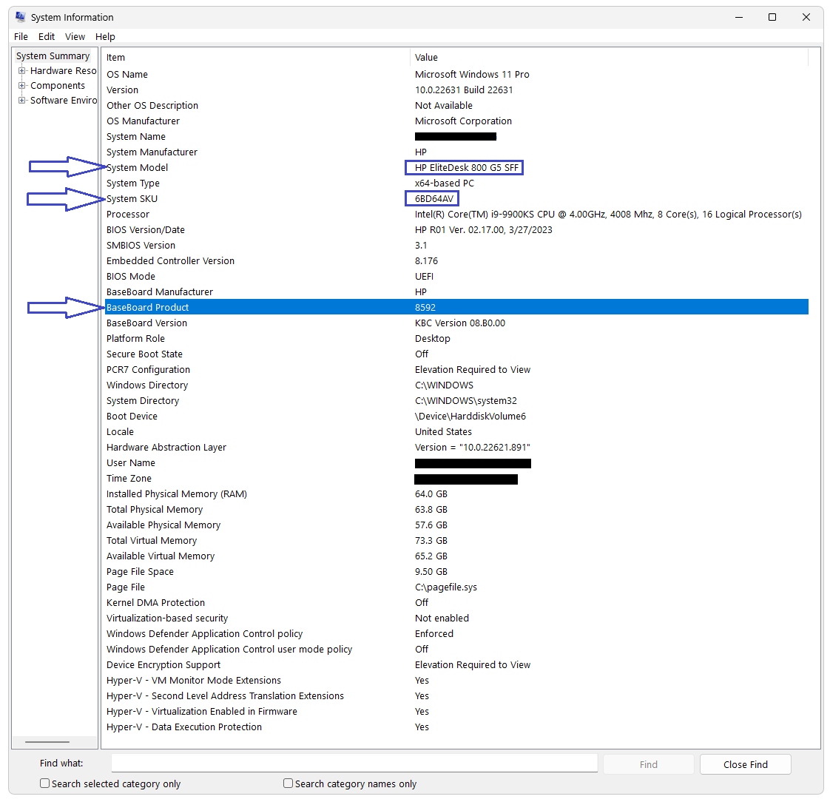Expand the Software Environment tree node
Image resolution: width=830 pixels, height=802 pixels.
pyautogui.click(x=22, y=100)
